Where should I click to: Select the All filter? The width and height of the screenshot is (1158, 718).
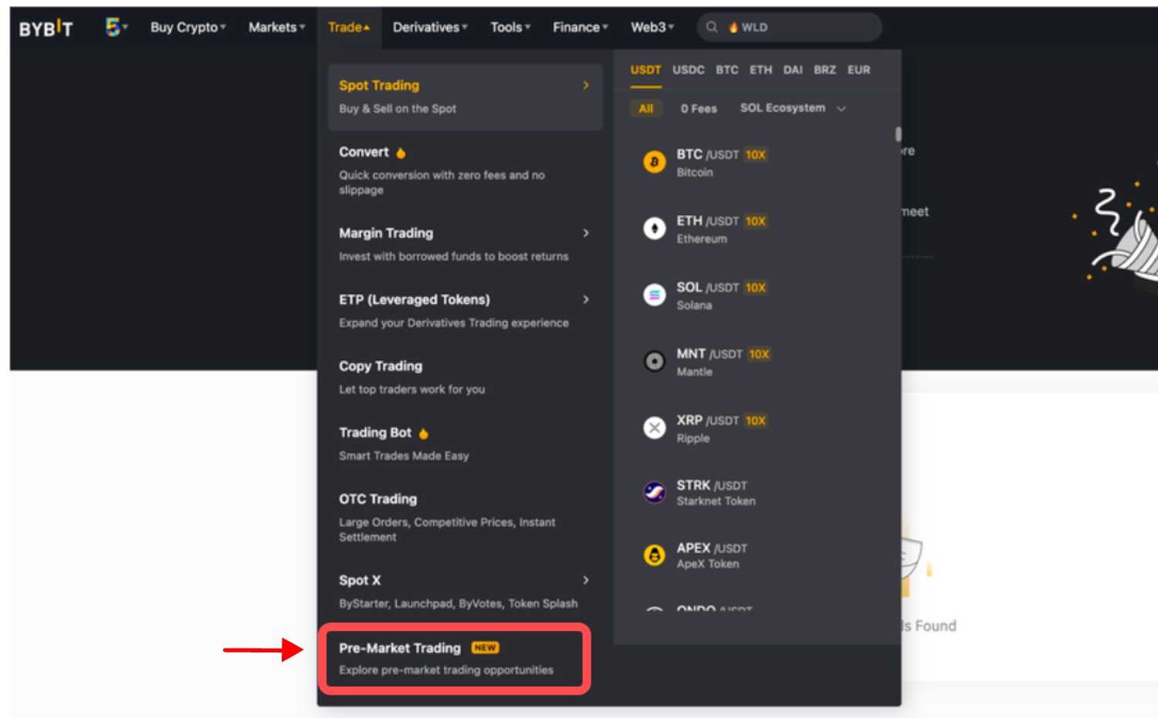645,109
